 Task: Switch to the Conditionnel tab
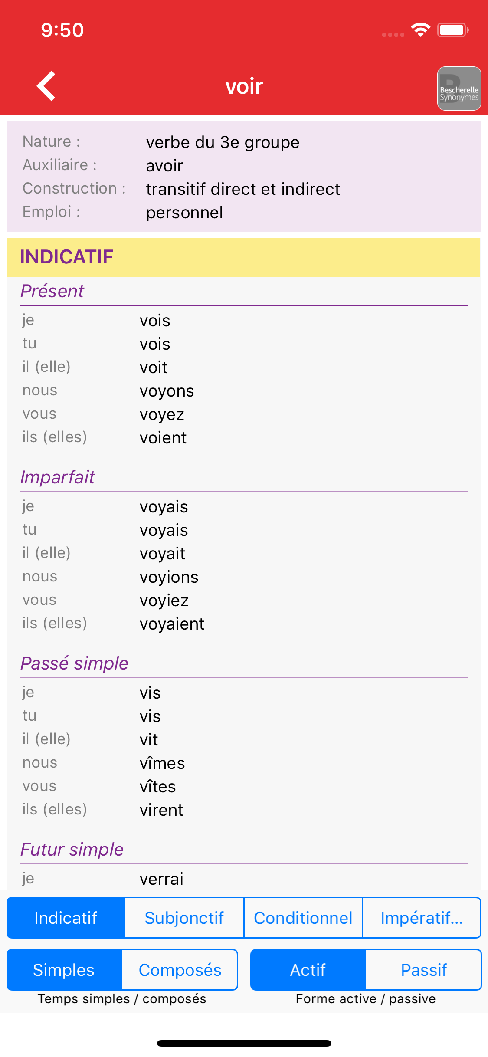(x=303, y=918)
